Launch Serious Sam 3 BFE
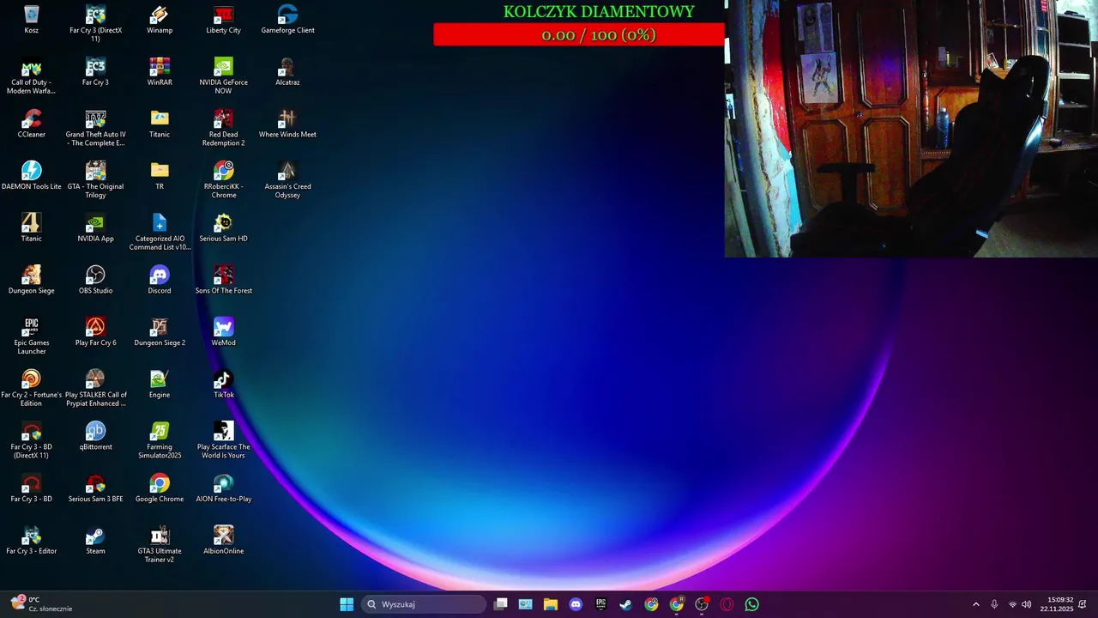 [x=95, y=488]
